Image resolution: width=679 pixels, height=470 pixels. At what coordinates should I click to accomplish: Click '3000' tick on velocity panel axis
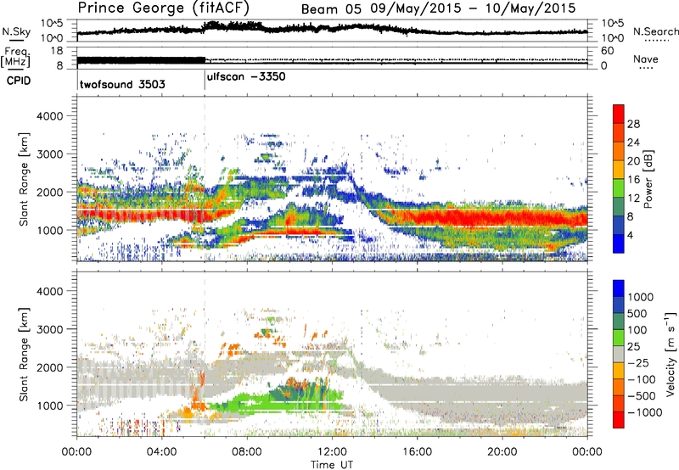[49, 329]
